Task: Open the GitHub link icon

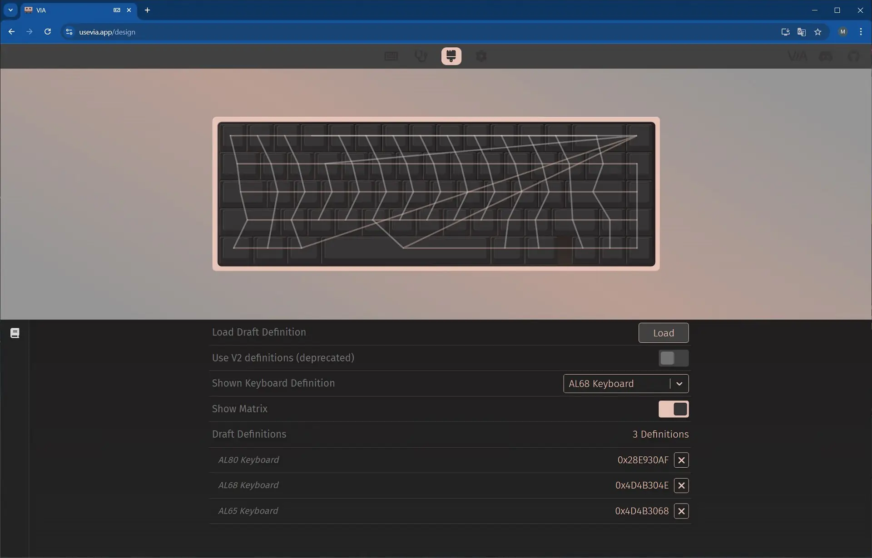Action: click(853, 56)
